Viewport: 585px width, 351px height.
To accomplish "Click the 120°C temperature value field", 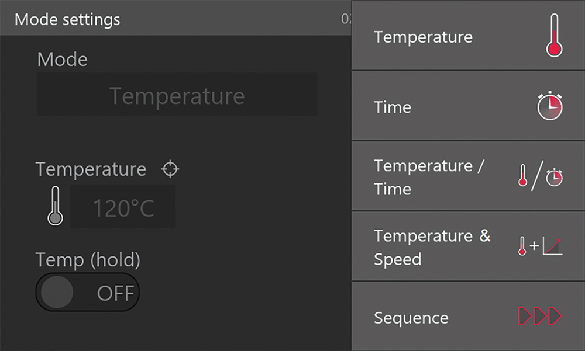I will click(123, 207).
